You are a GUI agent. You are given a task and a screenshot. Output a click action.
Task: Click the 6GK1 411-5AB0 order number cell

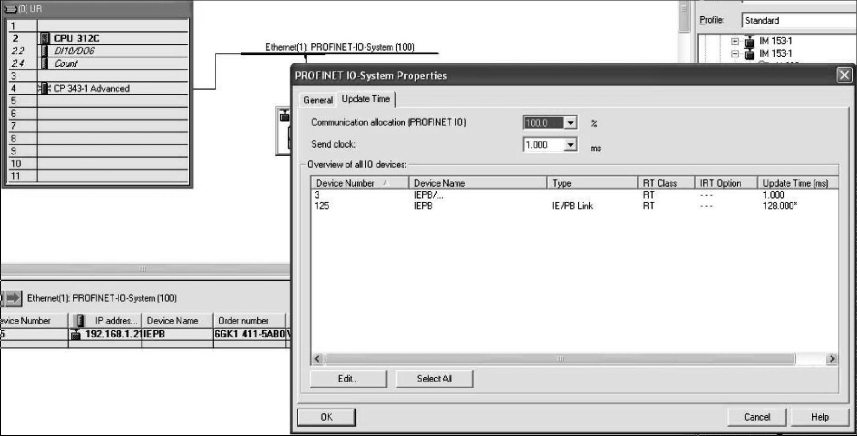[x=249, y=334]
